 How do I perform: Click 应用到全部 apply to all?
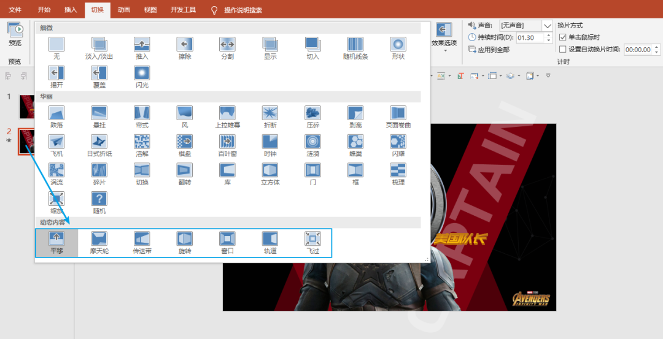click(489, 50)
